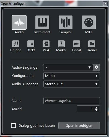Increase Anzahl with the up arrow
This screenshot has height=137, width=109.
(97, 108)
